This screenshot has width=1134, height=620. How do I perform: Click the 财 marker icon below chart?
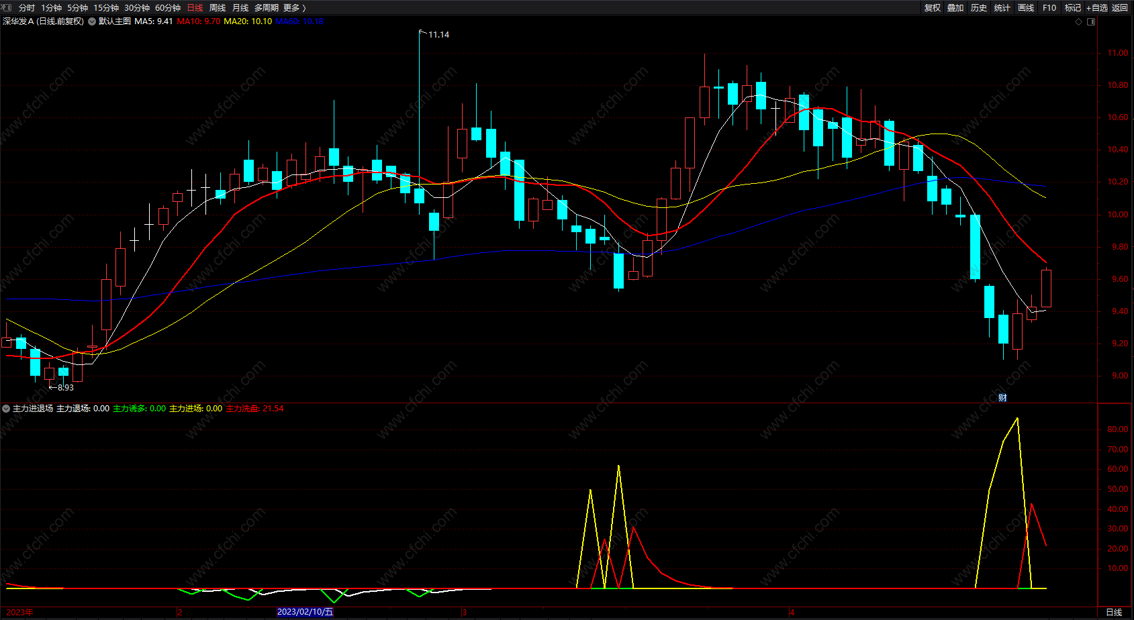point(1002,398)
